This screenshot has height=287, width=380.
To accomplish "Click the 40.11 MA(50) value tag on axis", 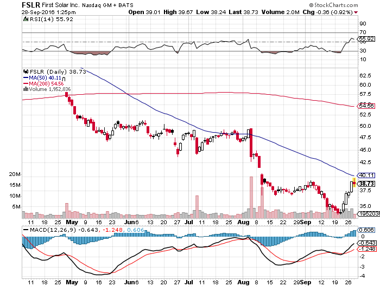I will tap(367, 175).
